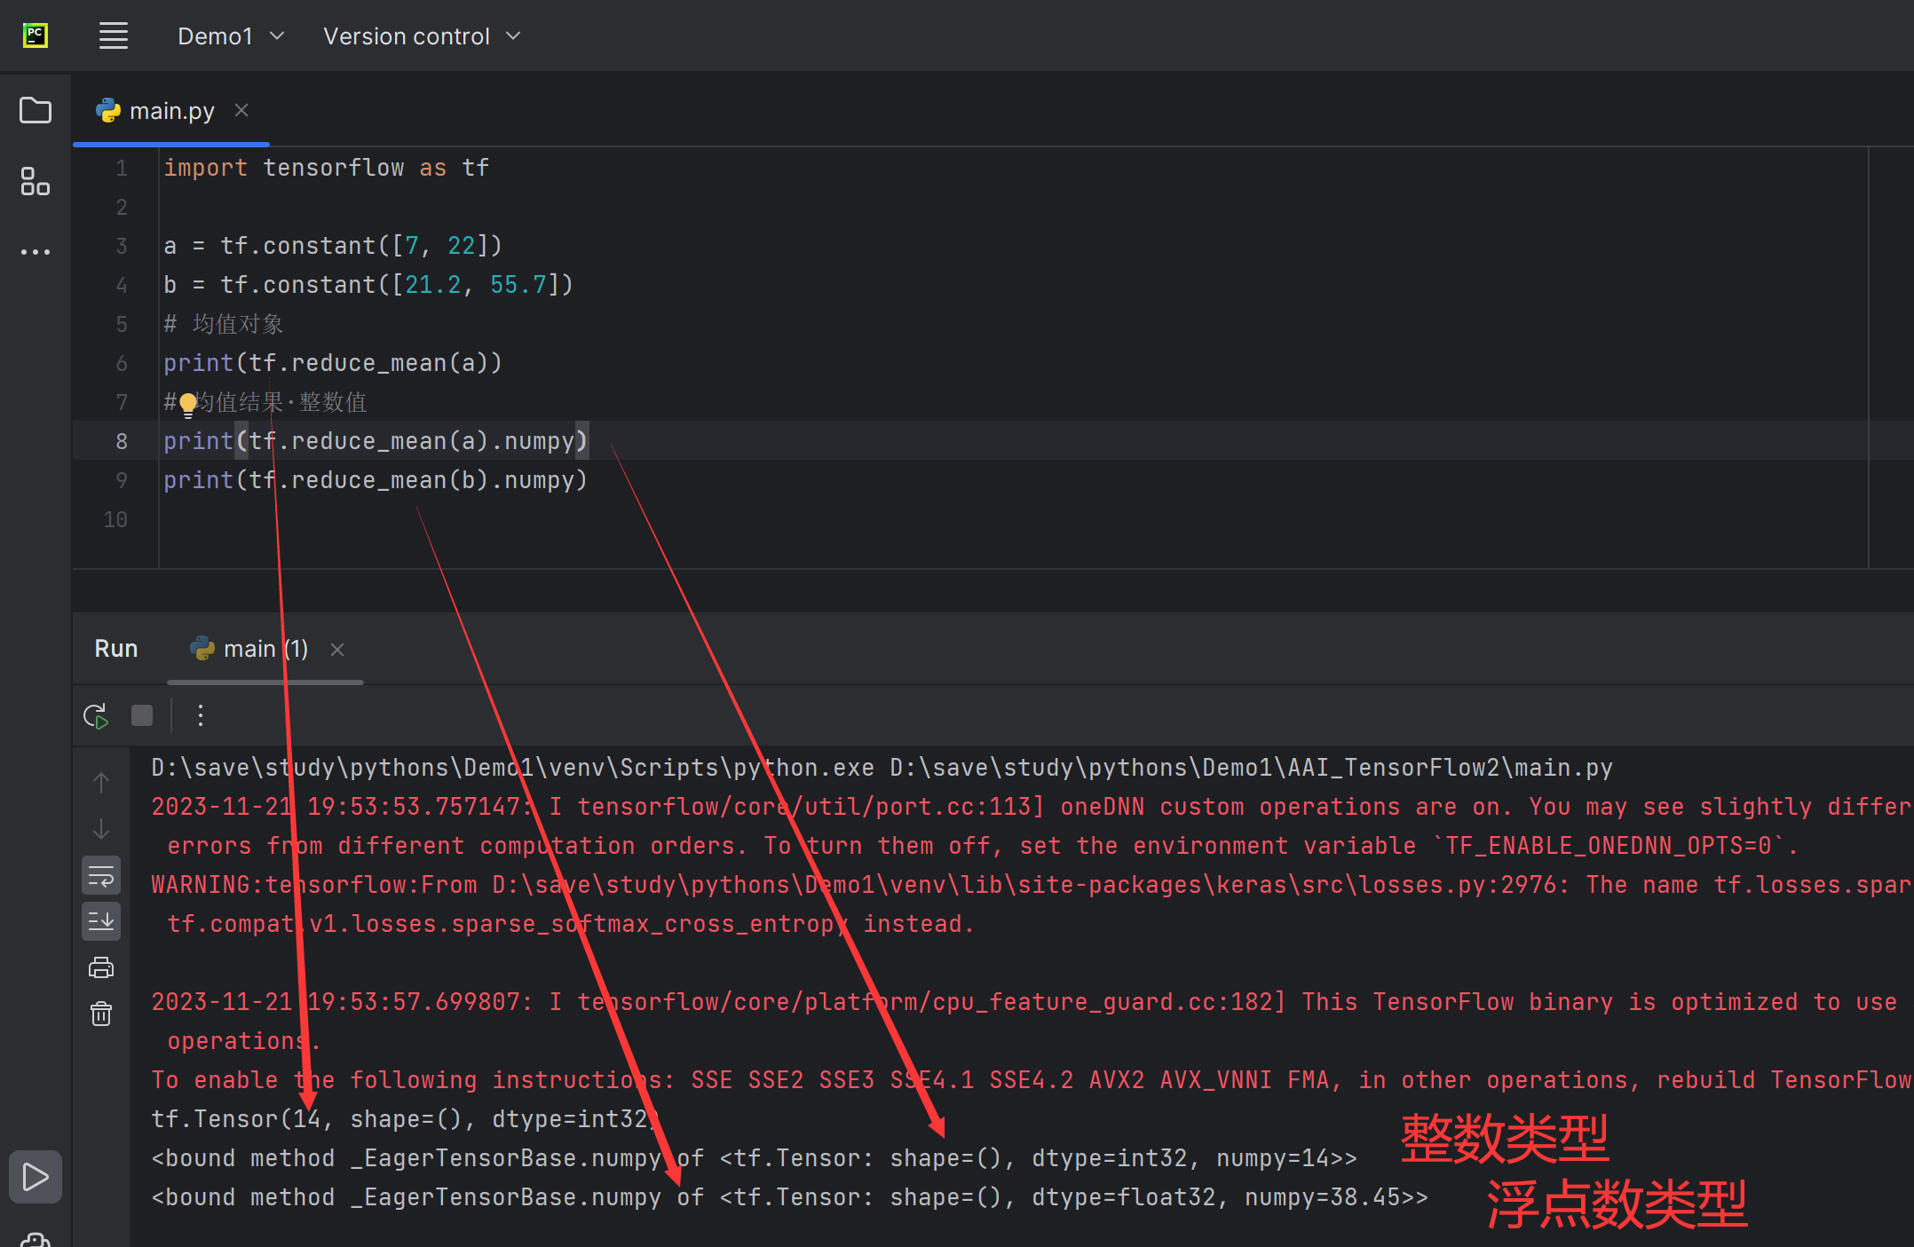
Task: Show quick-fix lightbulb suggestions on line 7
Action: point(188,405)
